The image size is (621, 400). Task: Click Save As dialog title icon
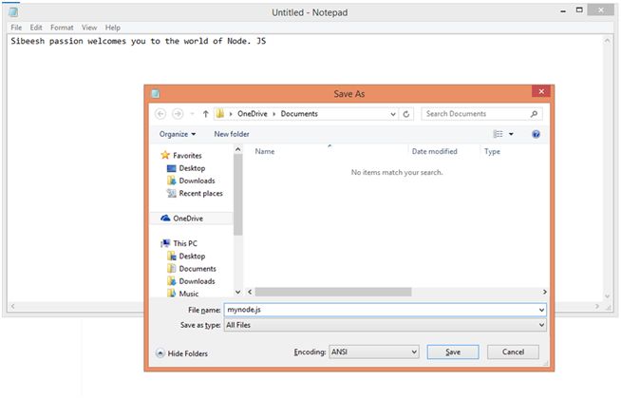156,93
